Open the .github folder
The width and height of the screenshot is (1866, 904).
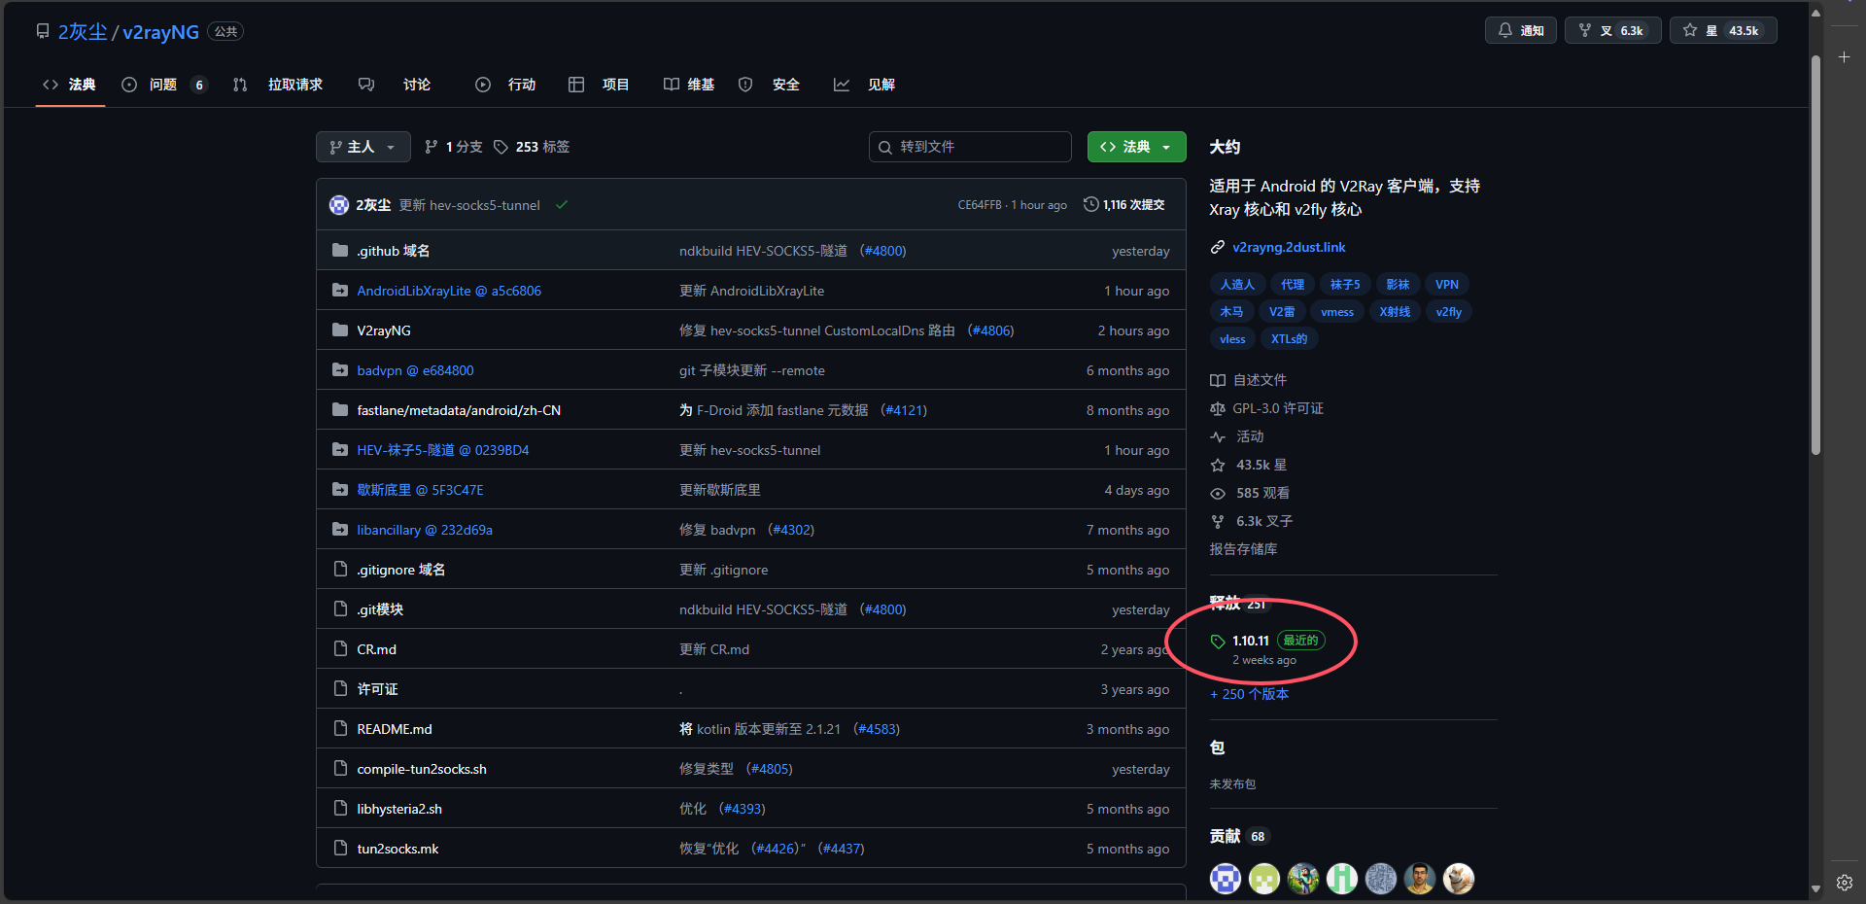(x=393, y=251)
